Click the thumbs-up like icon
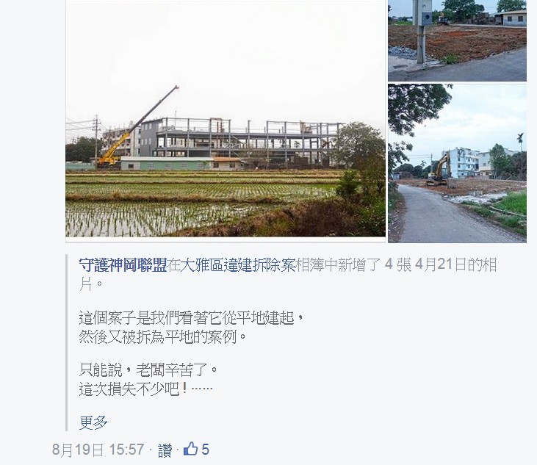This screenshot has height=465, width=537. pyautogui.click(x=190, y=449)
